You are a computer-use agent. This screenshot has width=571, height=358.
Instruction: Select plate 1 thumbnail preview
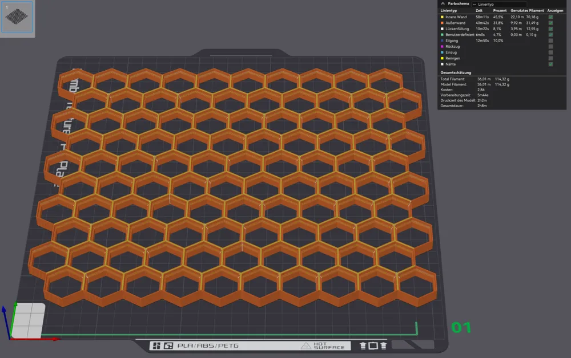18,18
